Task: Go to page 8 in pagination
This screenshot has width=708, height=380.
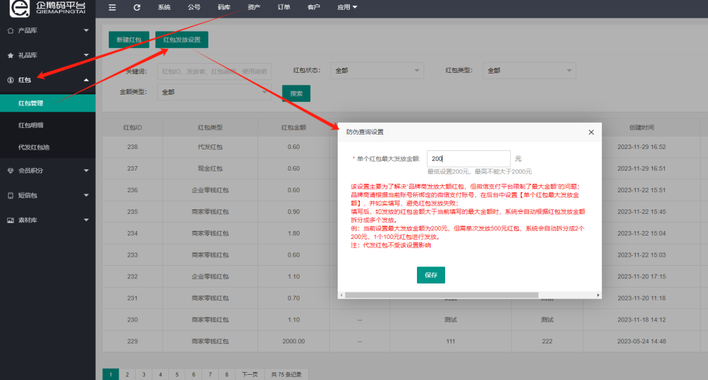Action: [227, 374]
